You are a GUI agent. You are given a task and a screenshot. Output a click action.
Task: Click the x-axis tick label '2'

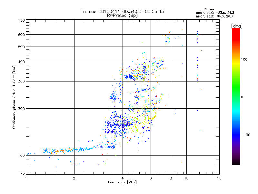74,178
